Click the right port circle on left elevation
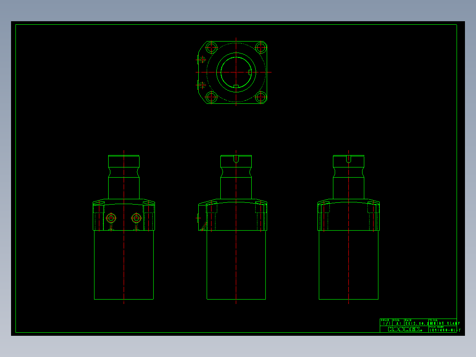476x357 pixels. (136, 218)
